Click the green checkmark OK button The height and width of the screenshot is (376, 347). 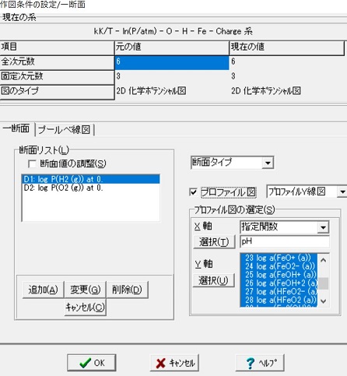coord(91,363)
